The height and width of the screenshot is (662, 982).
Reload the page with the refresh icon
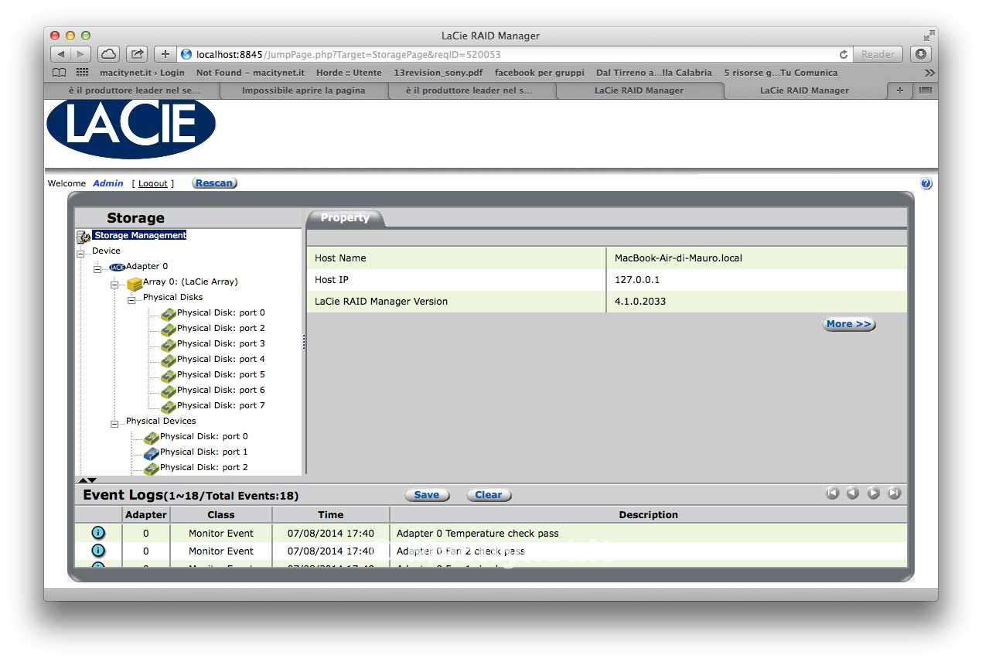[x=843, y=55]
